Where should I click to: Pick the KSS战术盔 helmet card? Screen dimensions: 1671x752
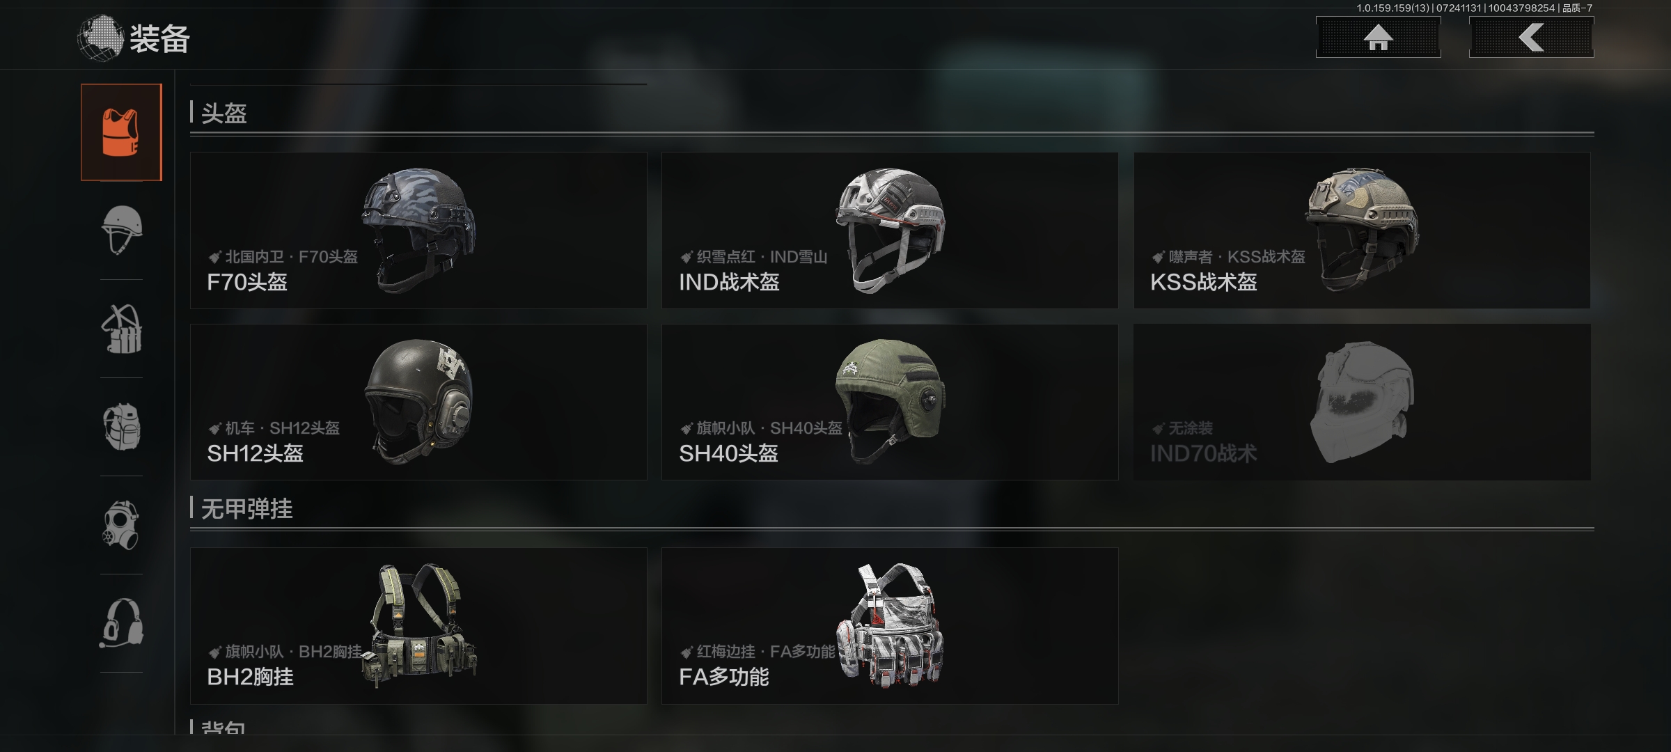point(1362,230)
